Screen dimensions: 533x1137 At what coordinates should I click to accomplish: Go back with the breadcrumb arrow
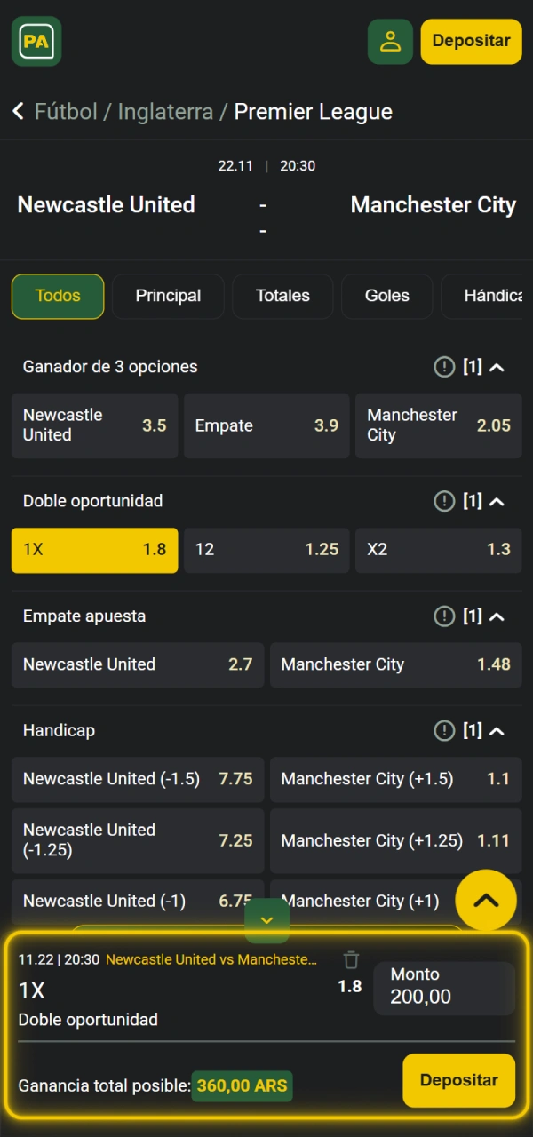(18, 112)
